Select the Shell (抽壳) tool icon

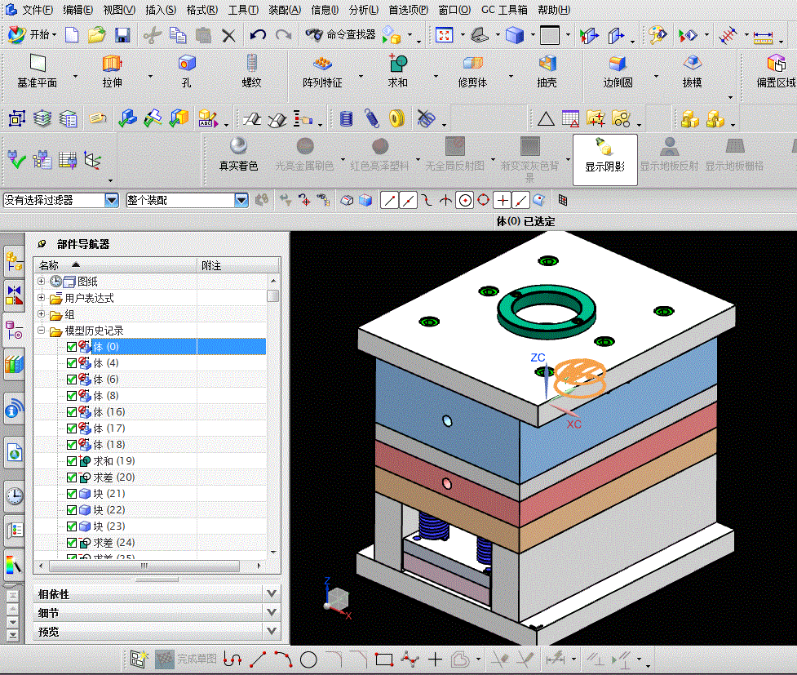pyautogui.click(x=547, y=64)
